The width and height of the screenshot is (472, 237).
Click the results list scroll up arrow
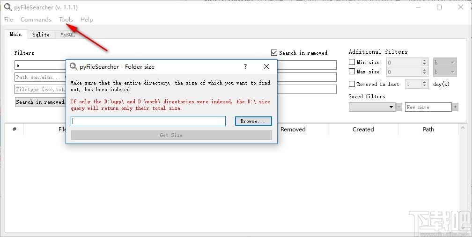pos(463,128)
